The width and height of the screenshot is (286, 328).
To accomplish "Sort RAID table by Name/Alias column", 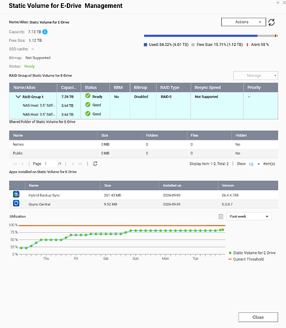I will [x=33, y=87].
